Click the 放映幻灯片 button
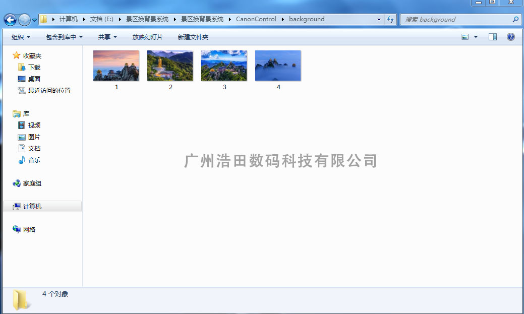 [x=147, y=37]
